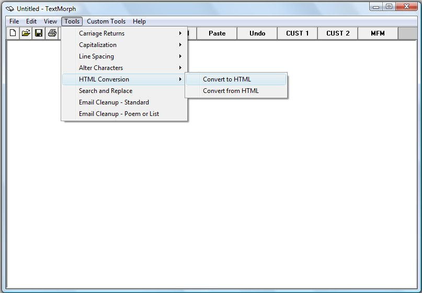The height and width of the screenshot is (293, 422).
Task: Open the View menu
Action: tap(50, 21)
